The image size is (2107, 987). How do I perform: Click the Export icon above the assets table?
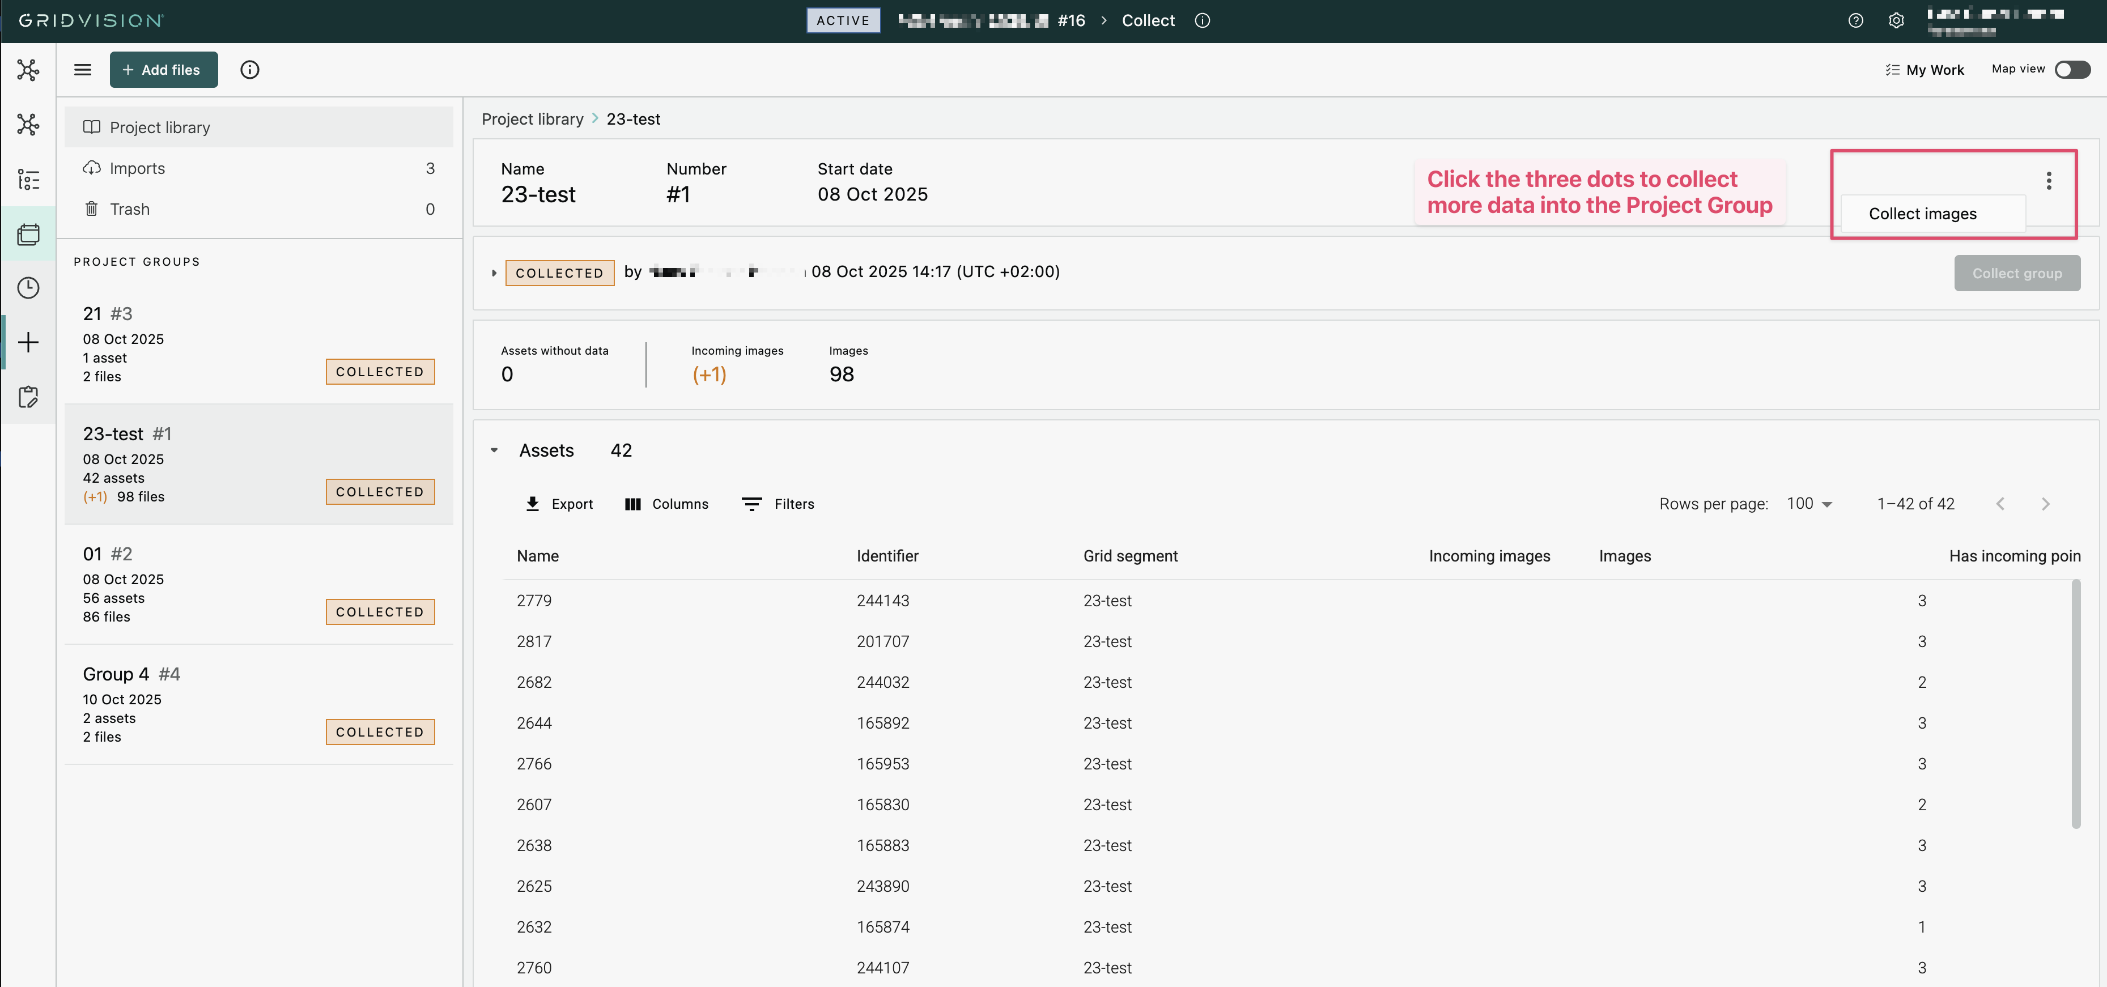[x=533, y=504]
